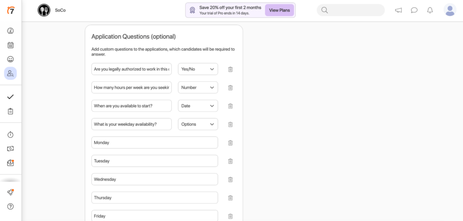Click the View Plans button

point(279,10)
